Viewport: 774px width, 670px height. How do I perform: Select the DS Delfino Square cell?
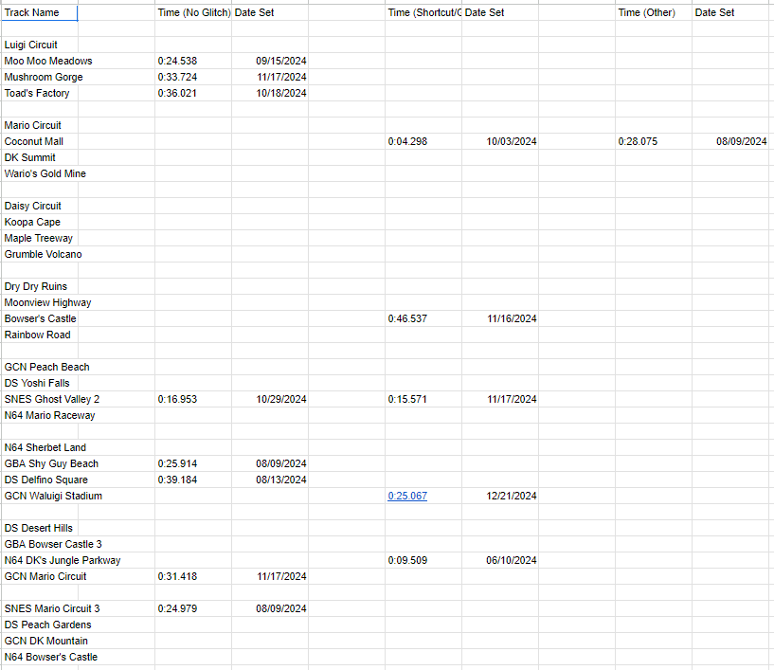point(40,480)
